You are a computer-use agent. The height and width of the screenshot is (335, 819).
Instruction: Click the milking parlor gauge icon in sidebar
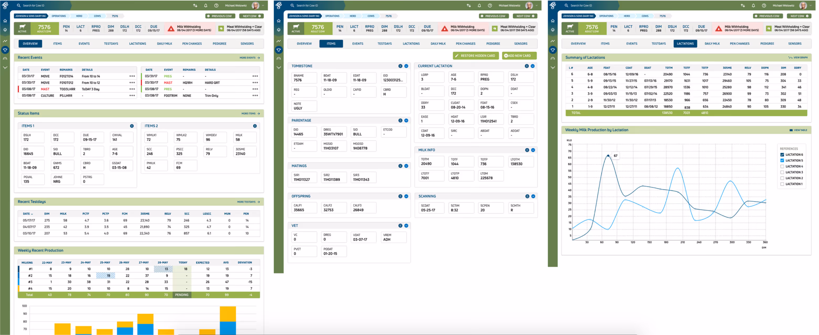point(5,58)
